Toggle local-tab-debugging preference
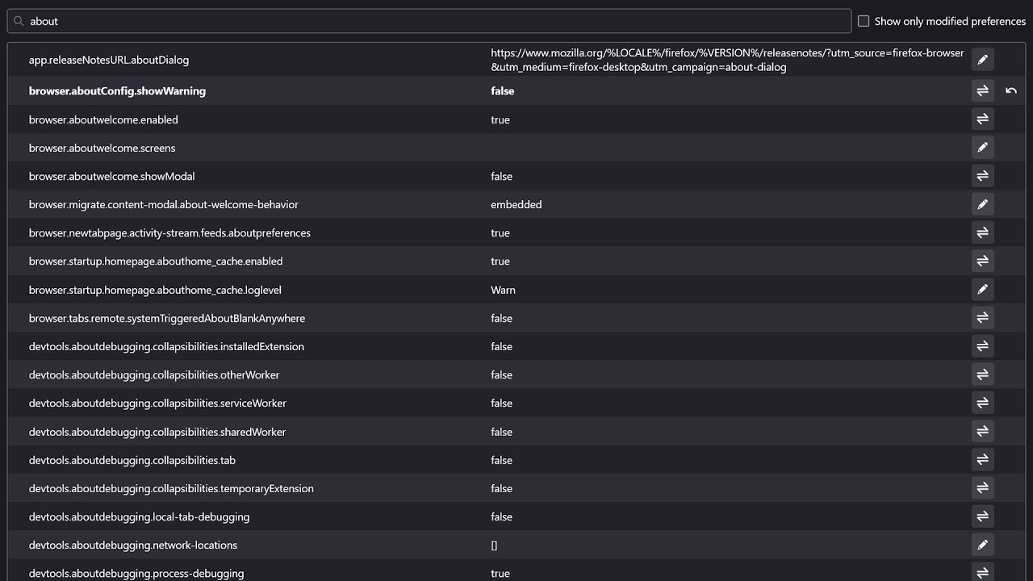 (x=982, y=516)
